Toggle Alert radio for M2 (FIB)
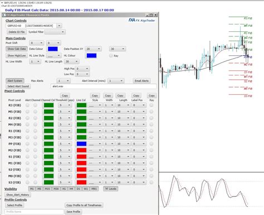Viewport: 264px width, 215px height. (27, 150)
